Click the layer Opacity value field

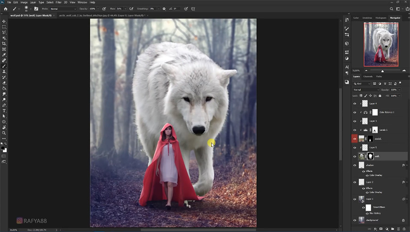[394, 90]
